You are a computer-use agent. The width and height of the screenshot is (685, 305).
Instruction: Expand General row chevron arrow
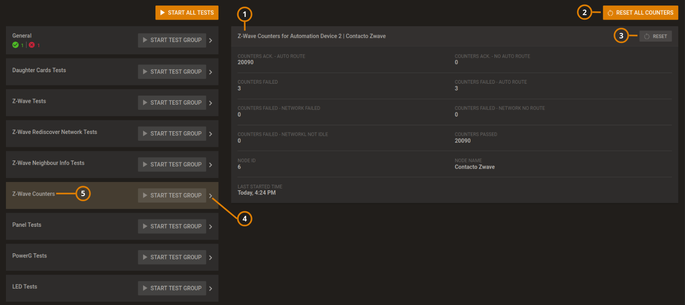pos(211,41)
